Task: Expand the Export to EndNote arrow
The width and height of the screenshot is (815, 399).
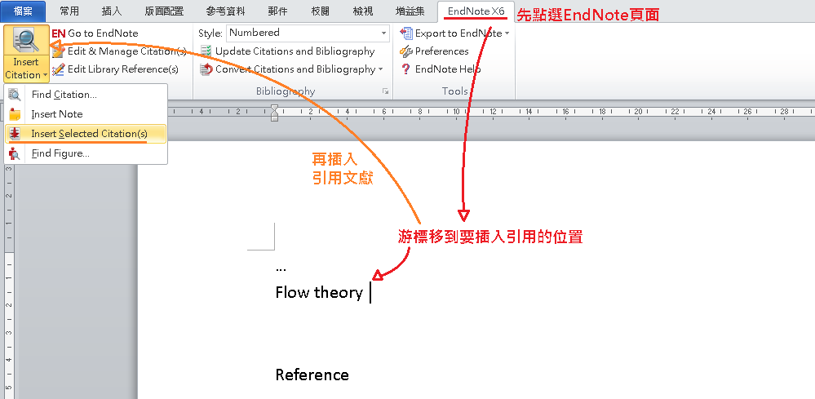Action: tap(507, 33)
